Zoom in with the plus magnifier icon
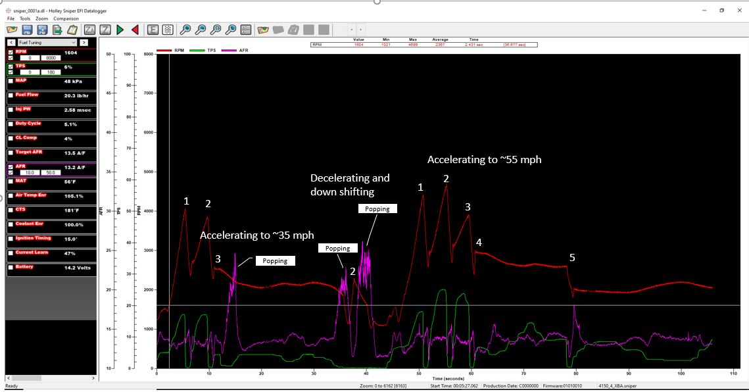This screenshot has width=749, height=392. 185,30
